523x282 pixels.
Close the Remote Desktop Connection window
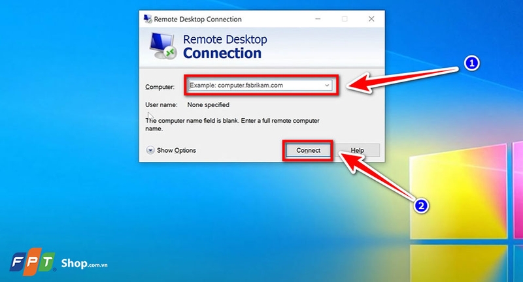coord(371,19)
